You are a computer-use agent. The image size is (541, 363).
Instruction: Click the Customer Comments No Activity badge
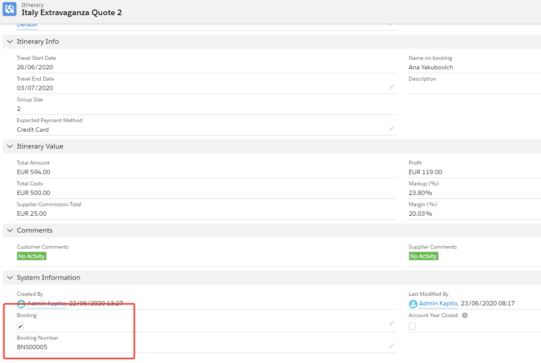(x=31, y=256)
